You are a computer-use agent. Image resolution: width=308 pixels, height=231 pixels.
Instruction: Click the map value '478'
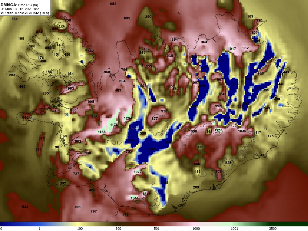(263, 155)
